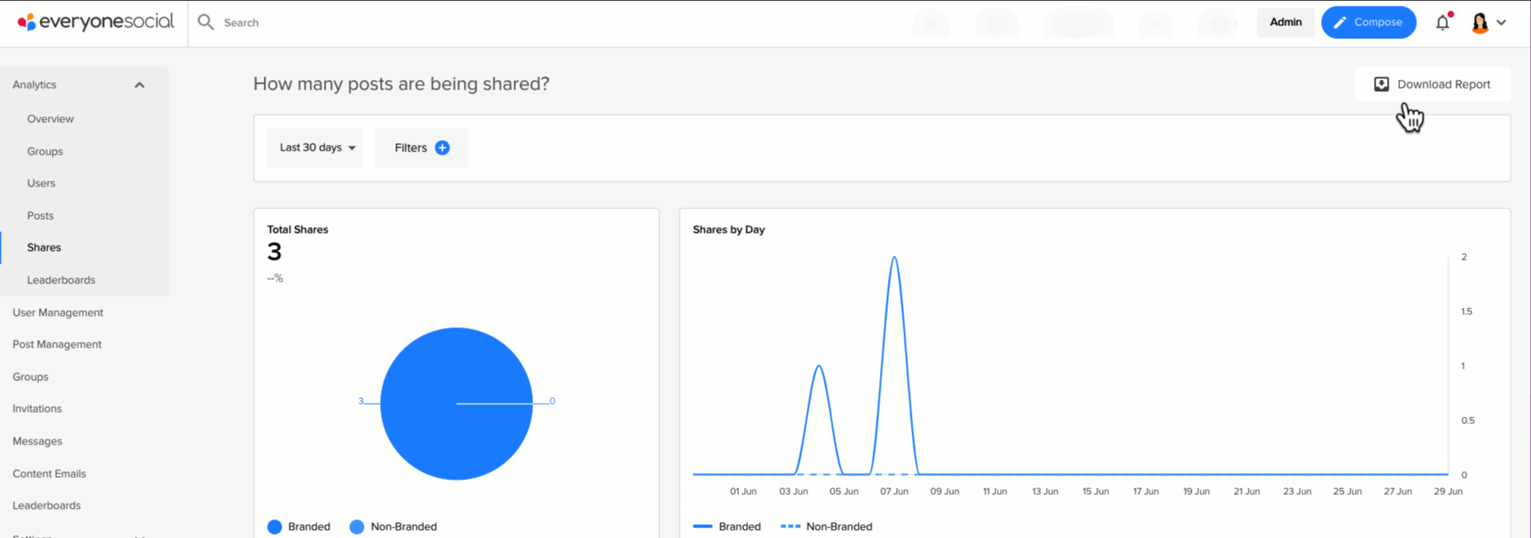Screen dimensions: 1531x538
Task: Click the tallest peak in Shares by Day
Action: click(895, 258)
